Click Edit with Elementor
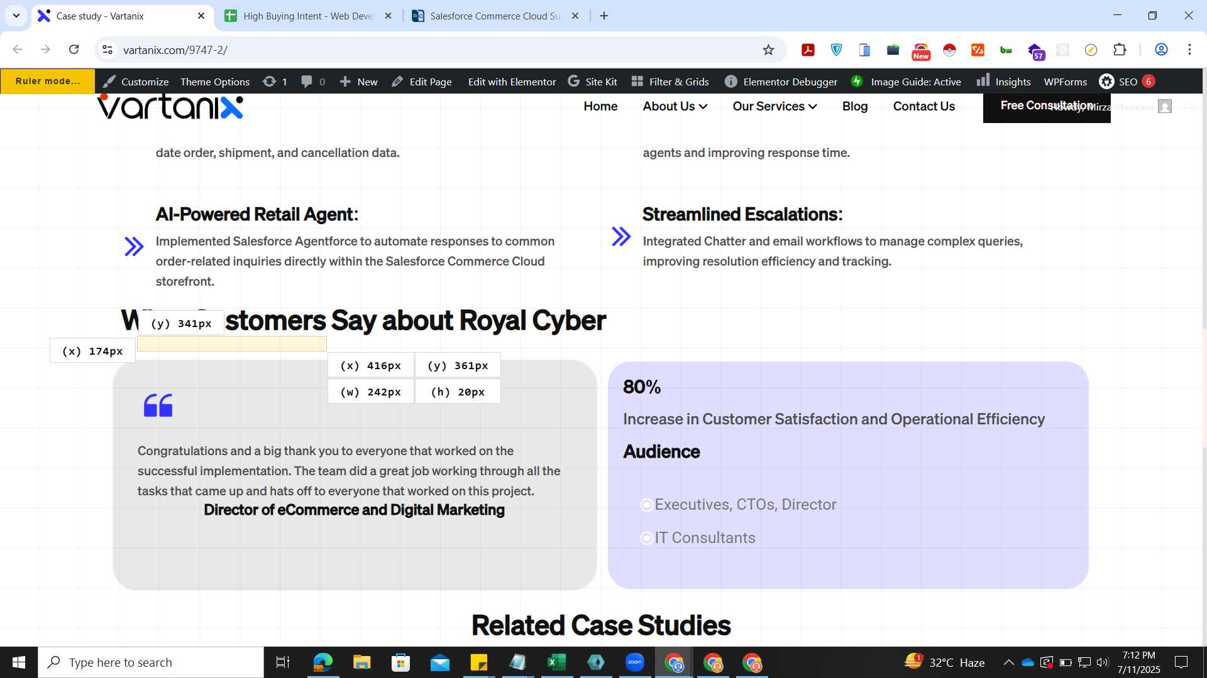The image size is (1207, 678). click(x=512, y=82)
